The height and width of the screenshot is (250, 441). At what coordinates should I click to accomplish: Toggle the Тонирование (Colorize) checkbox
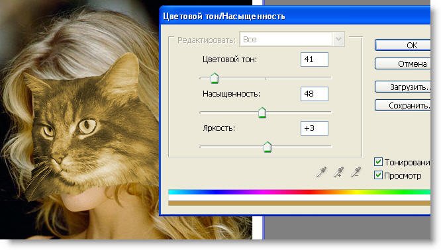point(378,162)
